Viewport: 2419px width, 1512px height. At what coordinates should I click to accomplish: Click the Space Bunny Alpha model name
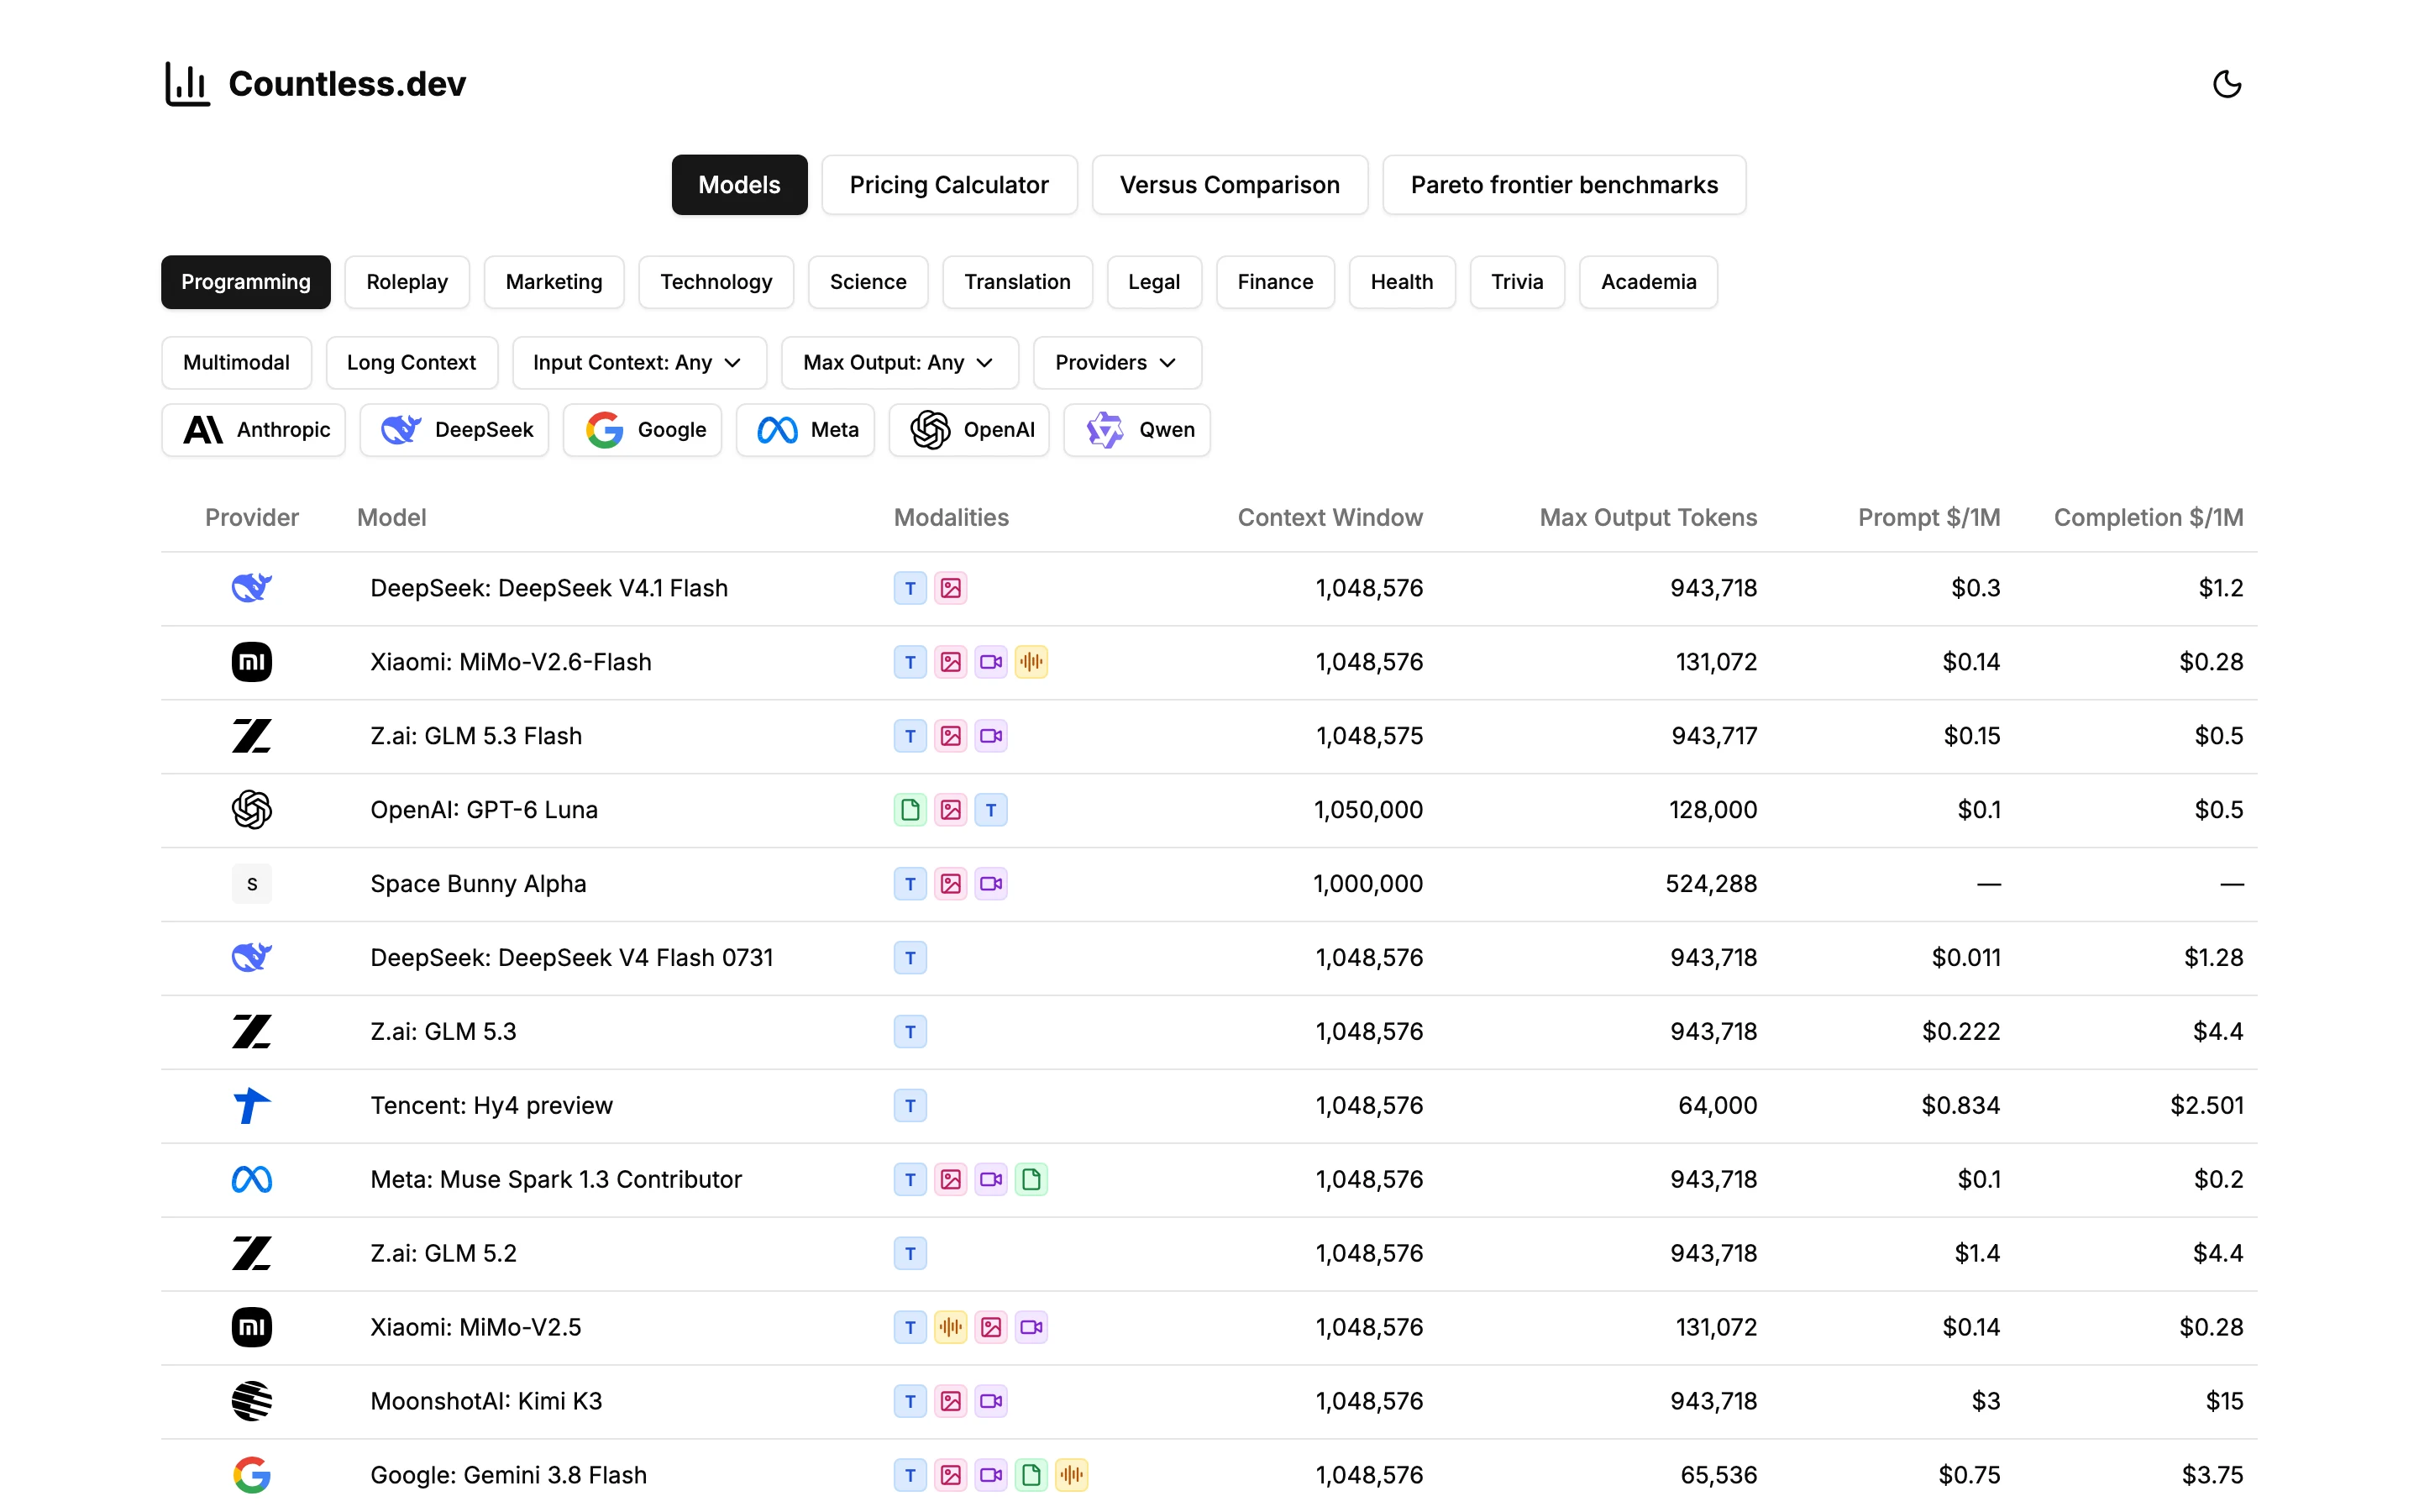pos(478,883)
